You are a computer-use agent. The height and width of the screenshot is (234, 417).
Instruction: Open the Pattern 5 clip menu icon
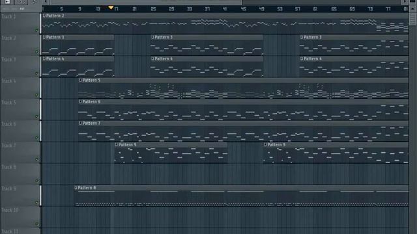80,81
